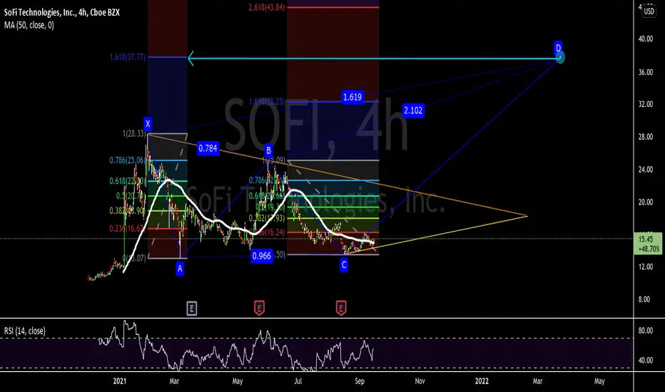This screenshot has width=665, height=392.
Task: Click the red earnings E marker near May
Action: pos(259,308)
